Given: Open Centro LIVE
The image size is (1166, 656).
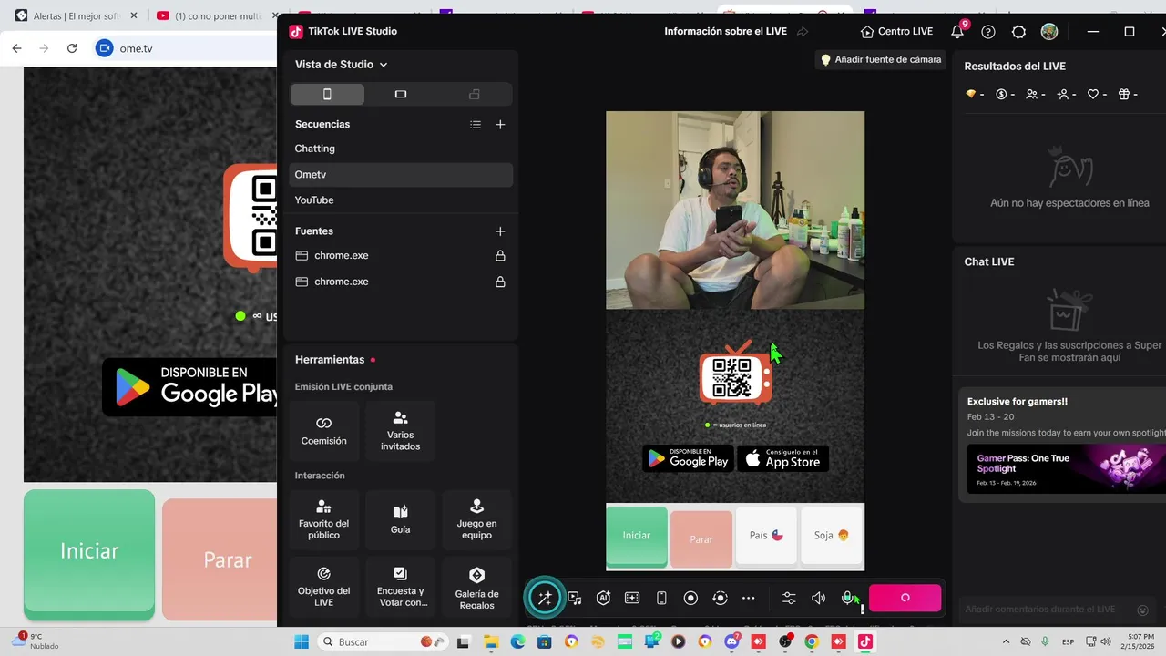Looking at the screenshot, I should coord(896,31).
